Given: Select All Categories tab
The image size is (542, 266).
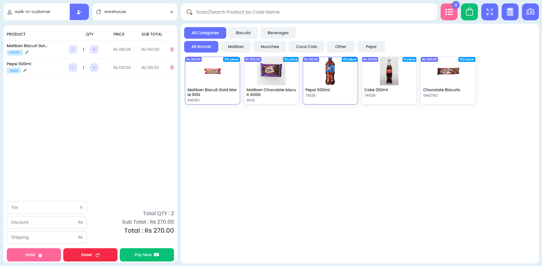Looking at the screenshot, I should tap(205, 33).
